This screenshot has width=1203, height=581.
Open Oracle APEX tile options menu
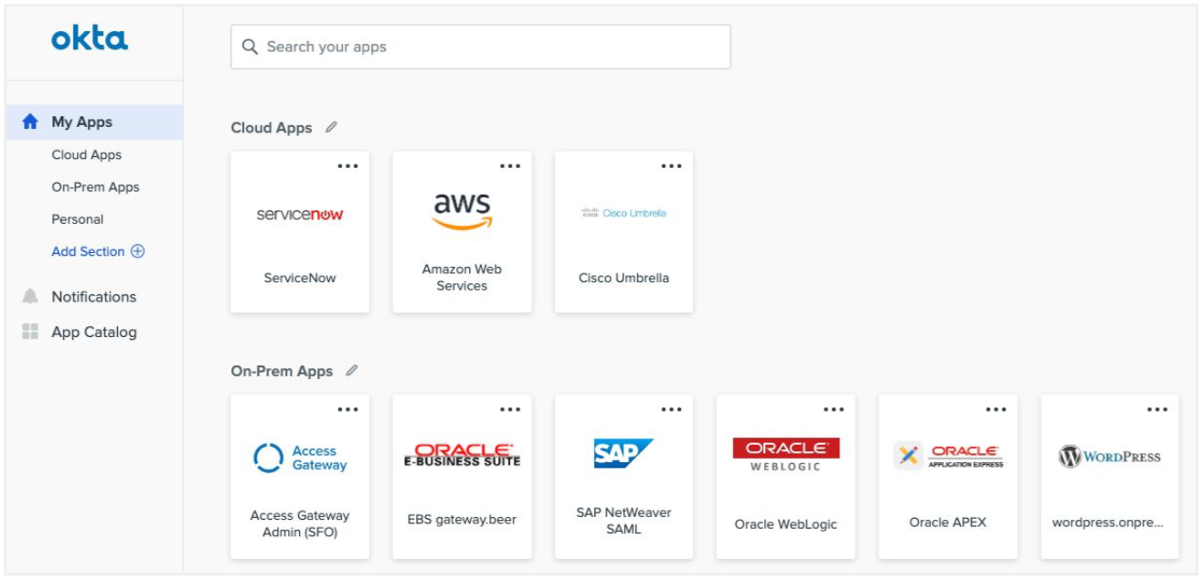click(995, 410)
